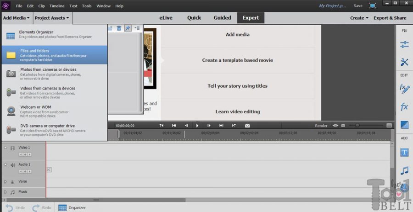The height and width of the screenshot is (212, 413).
Task: Switch to the eLive tab
Action: coord(166,18)
